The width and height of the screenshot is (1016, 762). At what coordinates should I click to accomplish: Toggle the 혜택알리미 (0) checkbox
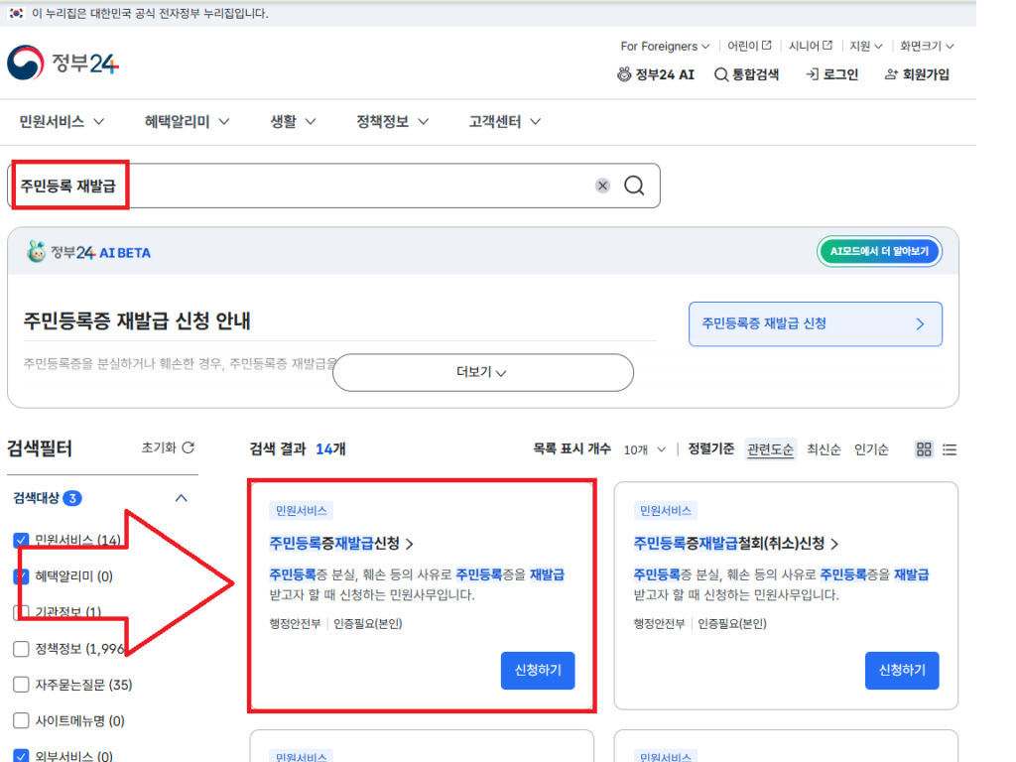[x=21, y=576]
